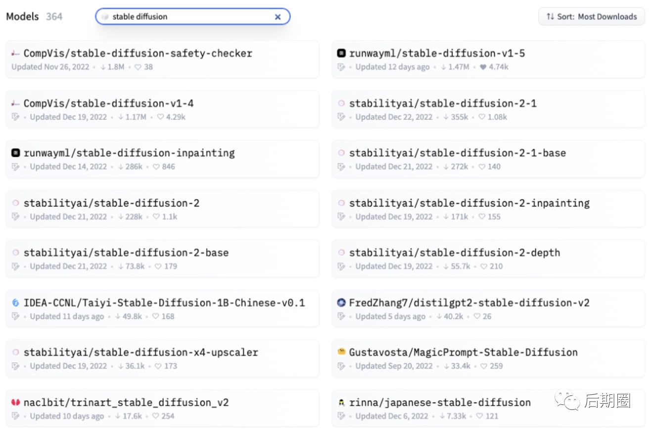Click "Updated 12 days ago" text
Screen dimensions: 652x429
pyautogui.click(x=392, y=67)
